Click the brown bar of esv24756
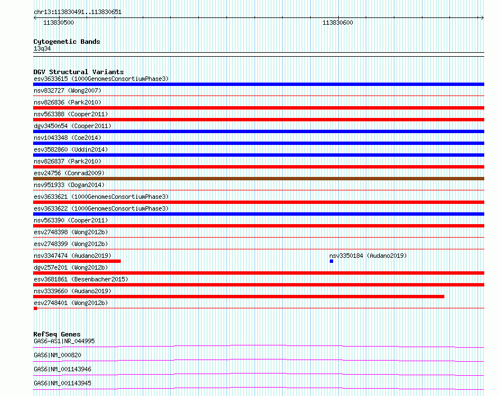Viewport: 500px width, 396px height. tap(258, 179)
